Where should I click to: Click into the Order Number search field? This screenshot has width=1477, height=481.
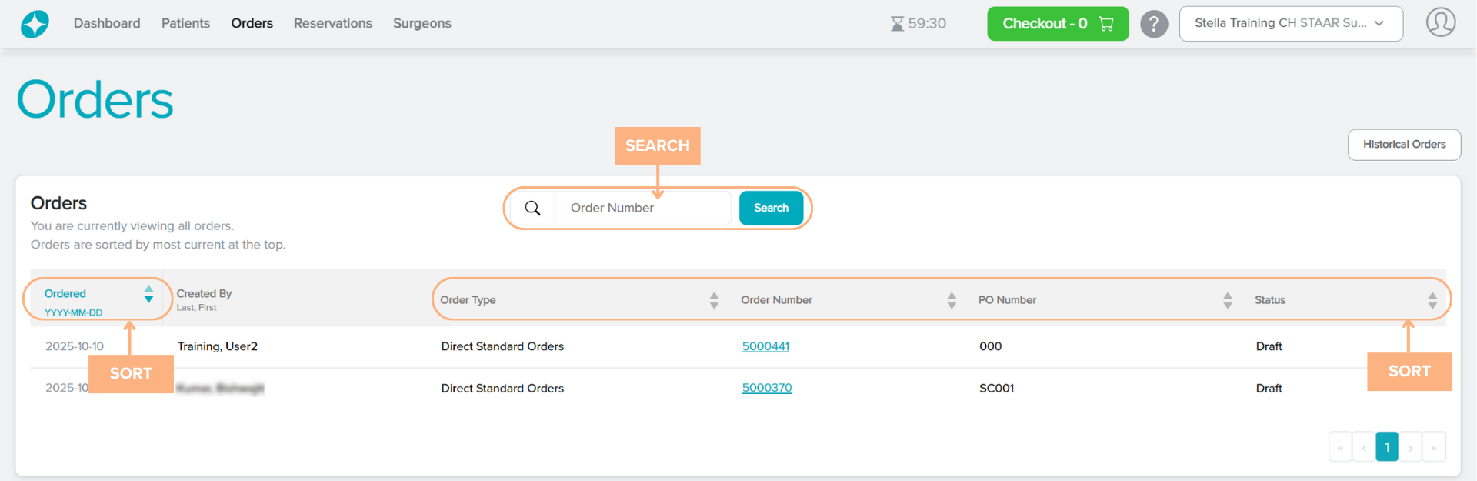coord(642,208)
